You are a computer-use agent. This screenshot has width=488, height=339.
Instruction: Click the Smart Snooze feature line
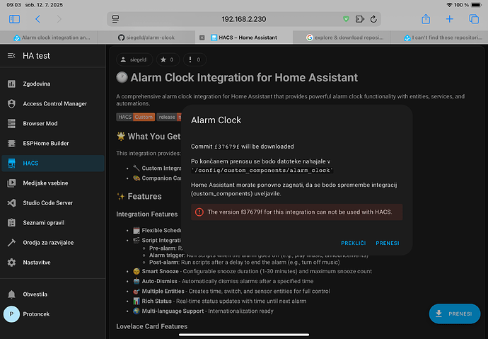coord(252,271)
